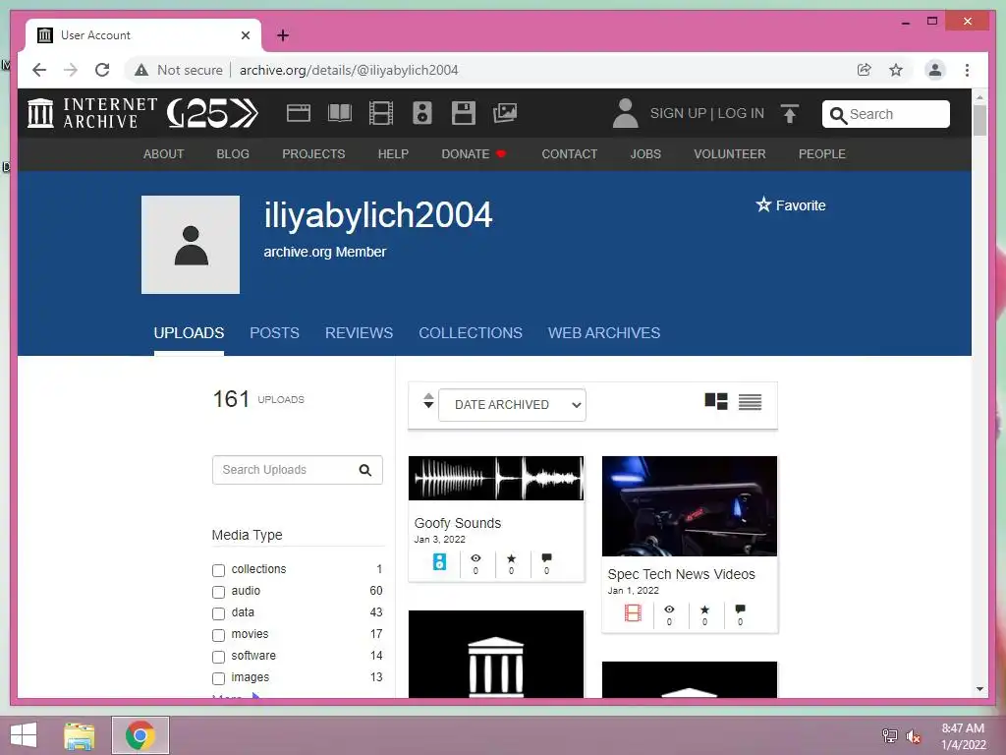Open the BLOG menu item
Screen dimensions: 1006x755
point(233,154)
